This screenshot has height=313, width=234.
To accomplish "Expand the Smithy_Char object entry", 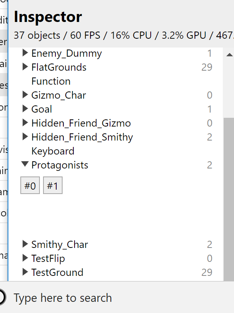I will (x=25, y=244).
